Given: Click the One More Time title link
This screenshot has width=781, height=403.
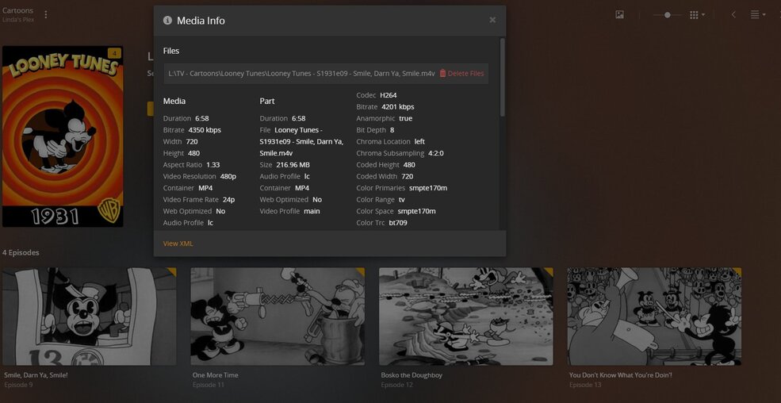Looking at the screenshot, I should click(x=215, y=375).
